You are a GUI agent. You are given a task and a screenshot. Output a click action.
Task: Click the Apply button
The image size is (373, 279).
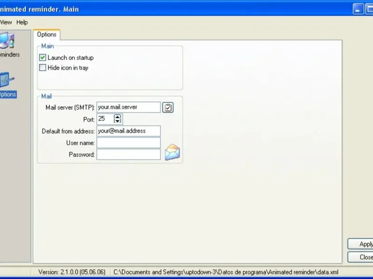(360, 244)
